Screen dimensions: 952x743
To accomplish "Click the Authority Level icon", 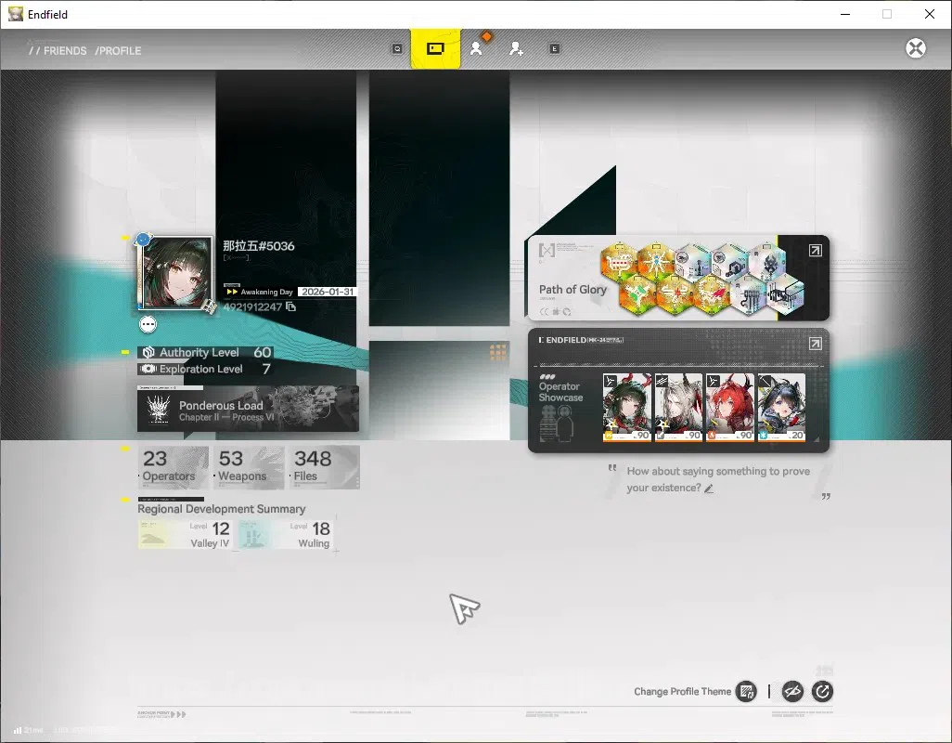I will coord(148,352).
